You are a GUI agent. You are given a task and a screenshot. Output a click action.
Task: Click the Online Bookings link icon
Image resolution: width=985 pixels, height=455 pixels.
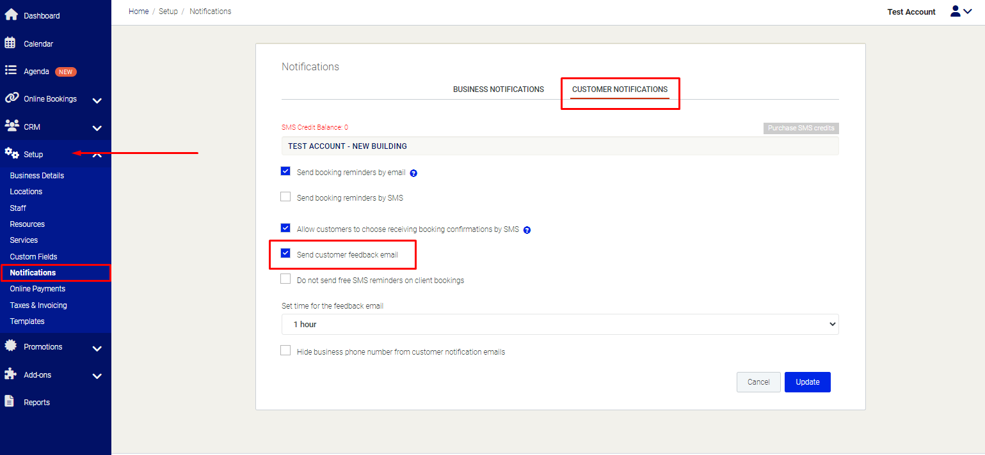coord(12,98)
